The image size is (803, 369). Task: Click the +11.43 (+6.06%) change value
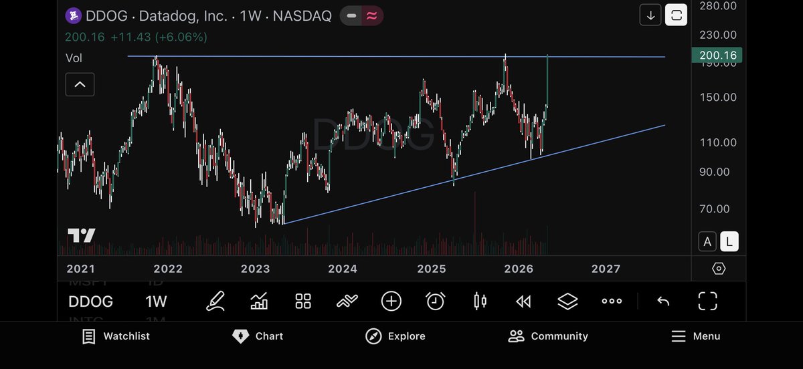click(159, 37)
